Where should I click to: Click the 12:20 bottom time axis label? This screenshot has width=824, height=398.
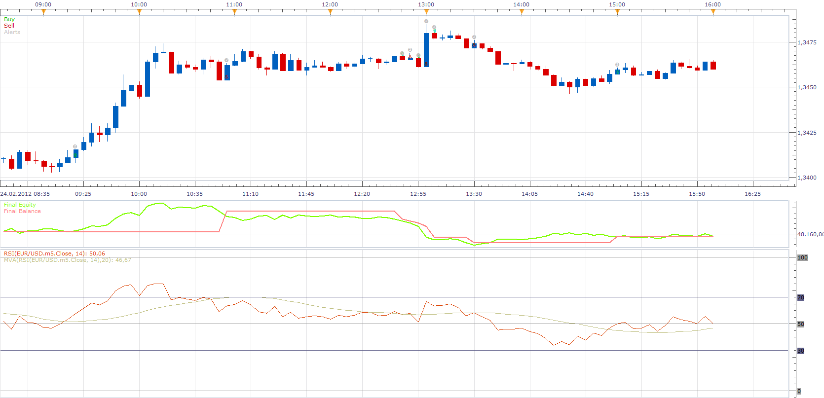(362, 194)
